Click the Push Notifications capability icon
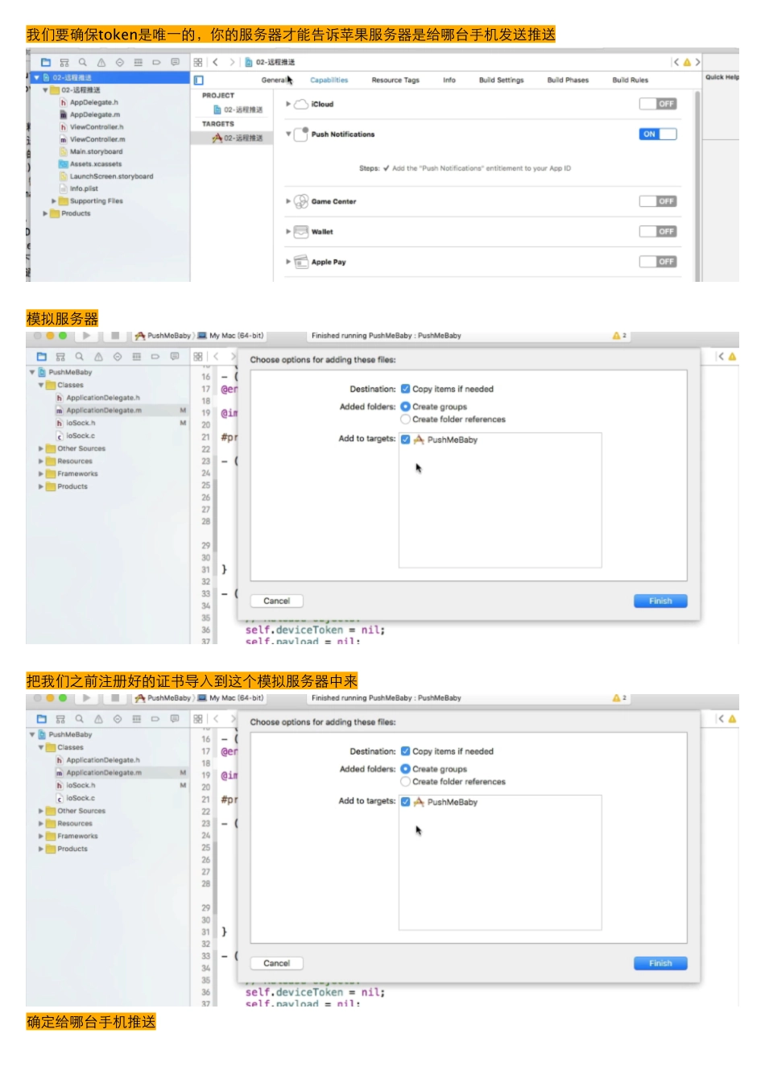 [x=301, y=134]
